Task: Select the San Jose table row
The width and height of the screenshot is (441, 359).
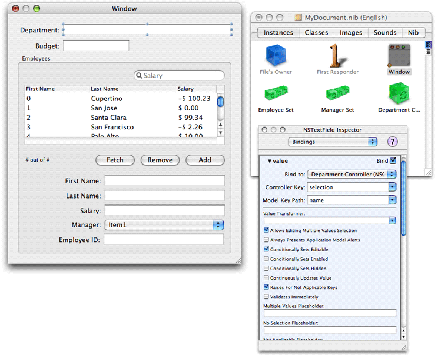Action: [121, 108]
